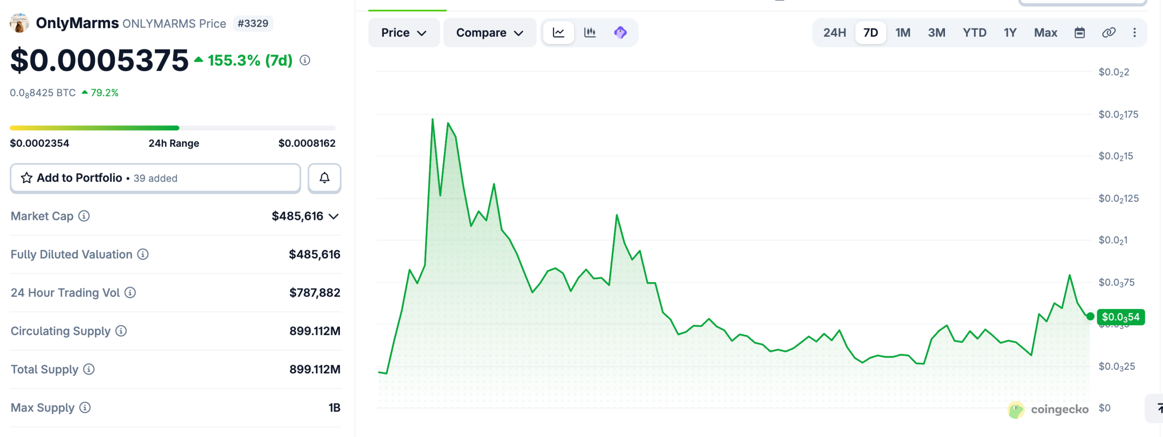The image size is (1163, 437).
Task: Click the $0.0₃75 y-axis label
Action: [1116, 283]
